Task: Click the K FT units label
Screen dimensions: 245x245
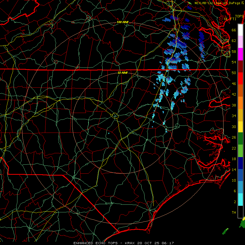Action: [230, 19]
